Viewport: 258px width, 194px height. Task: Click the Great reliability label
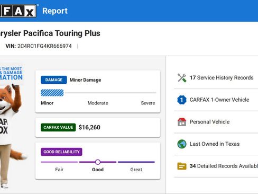(136, 170)
